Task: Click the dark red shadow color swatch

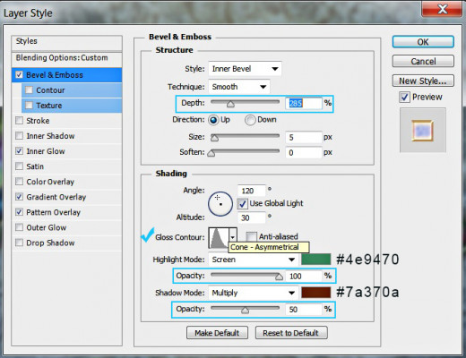Action: [x=316, y=293]
